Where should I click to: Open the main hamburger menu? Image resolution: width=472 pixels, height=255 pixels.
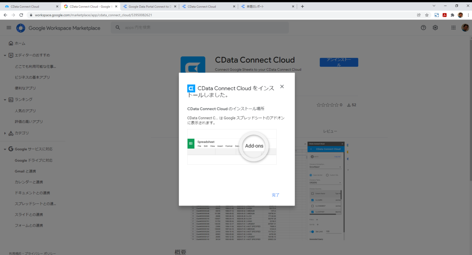click(9, 28)
